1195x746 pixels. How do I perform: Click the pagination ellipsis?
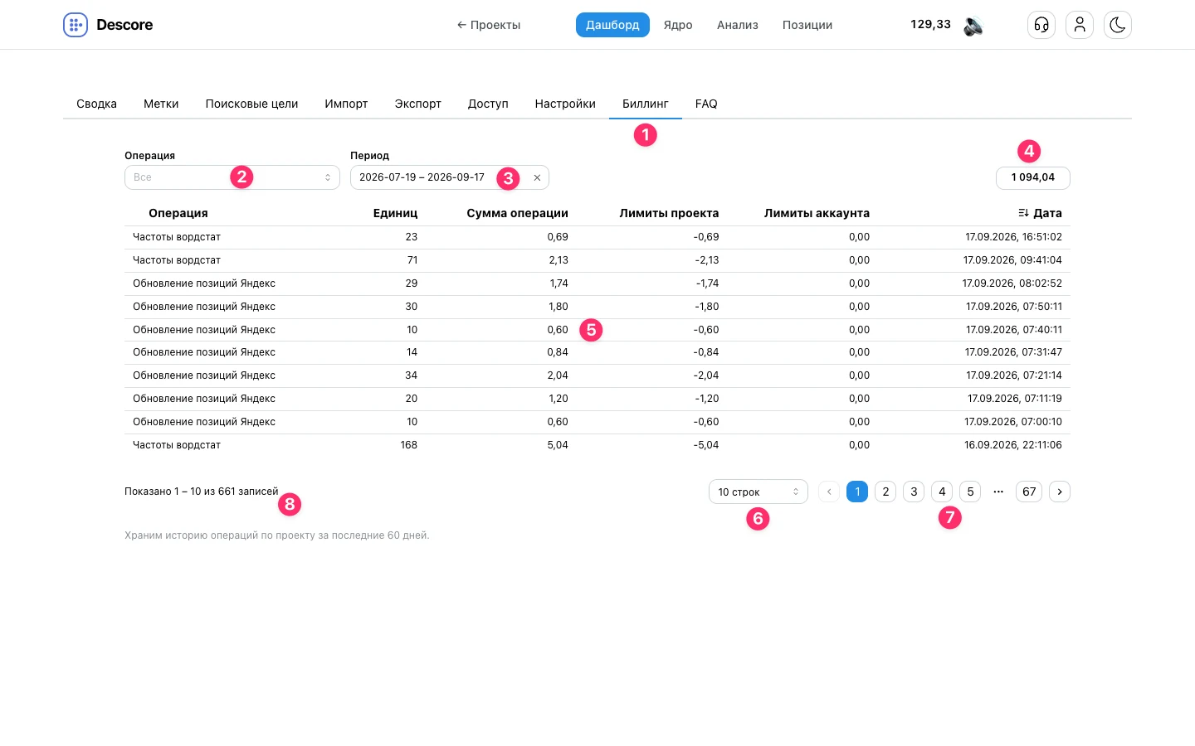(x=998, y=492)
